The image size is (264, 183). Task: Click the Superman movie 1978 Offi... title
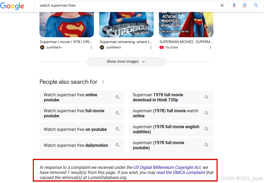pos(66,42)
